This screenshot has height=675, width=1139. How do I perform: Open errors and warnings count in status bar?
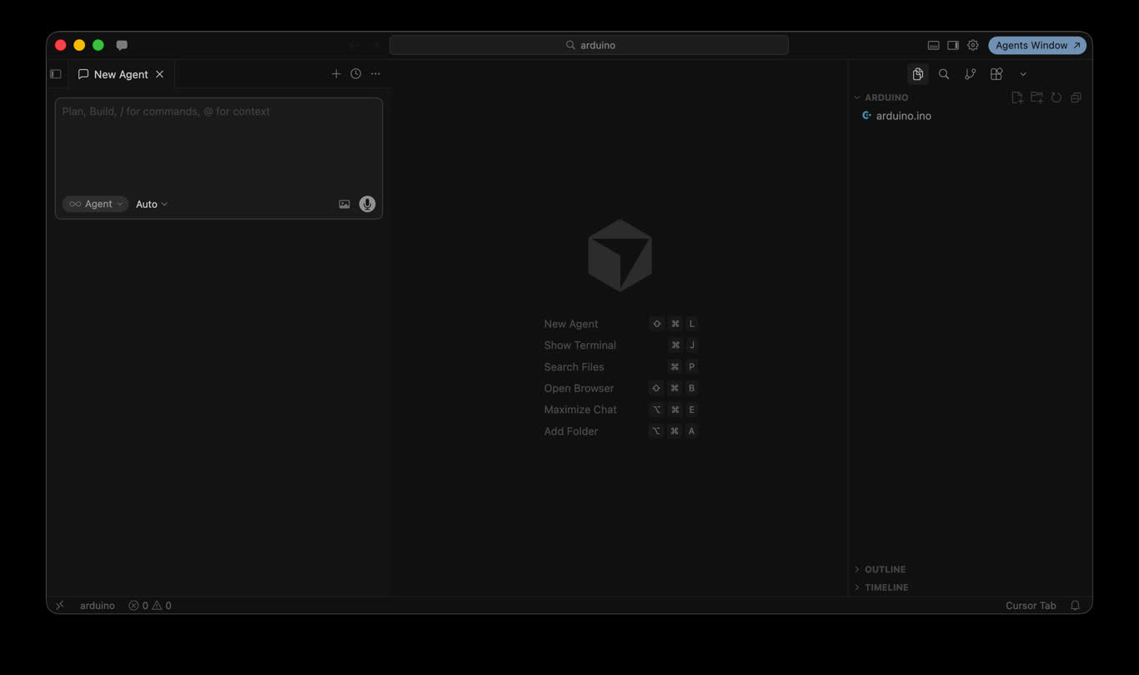pos(150,606)
